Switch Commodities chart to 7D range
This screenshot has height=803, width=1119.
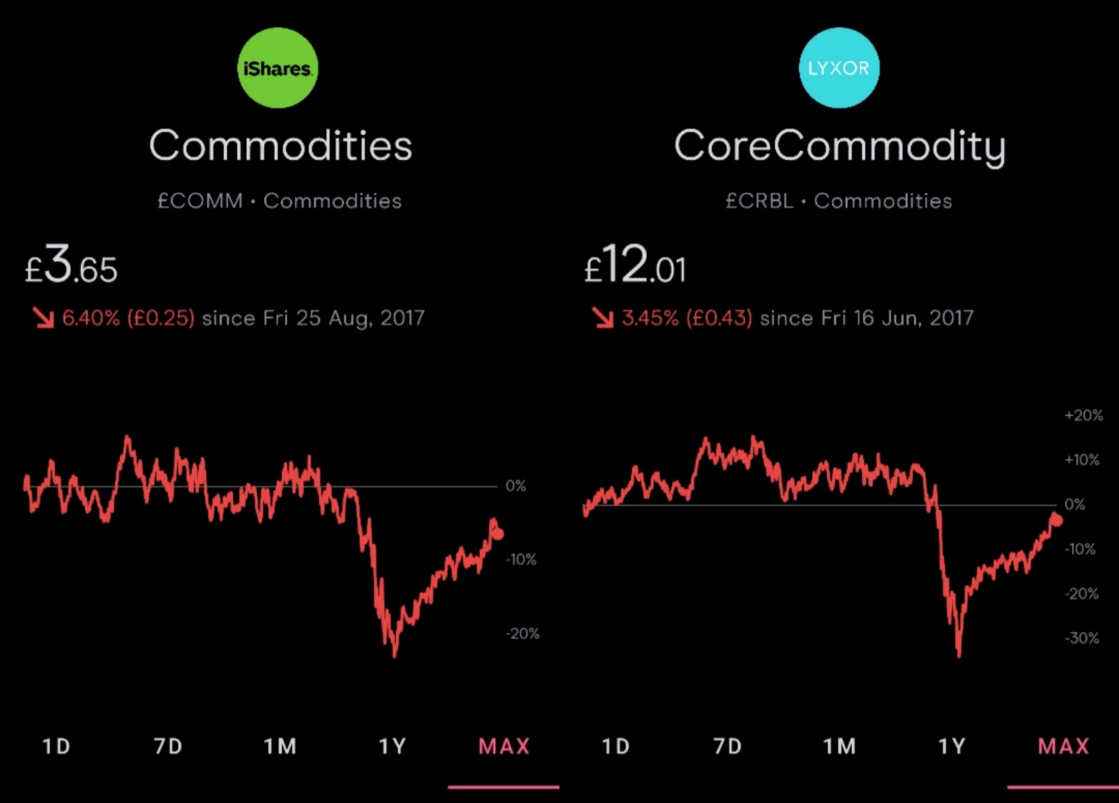(168, 747)
